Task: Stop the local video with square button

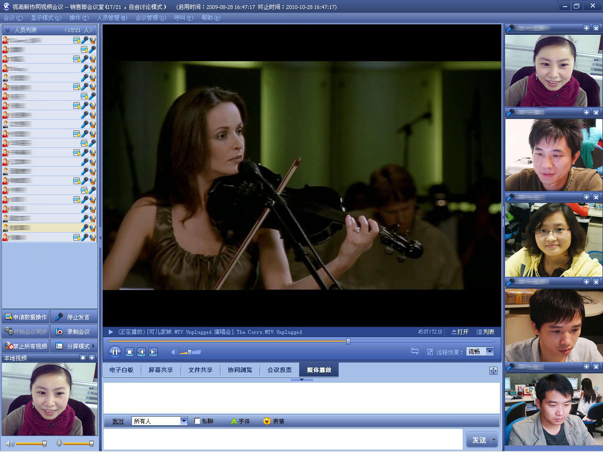Action: [x=83, y=358]
